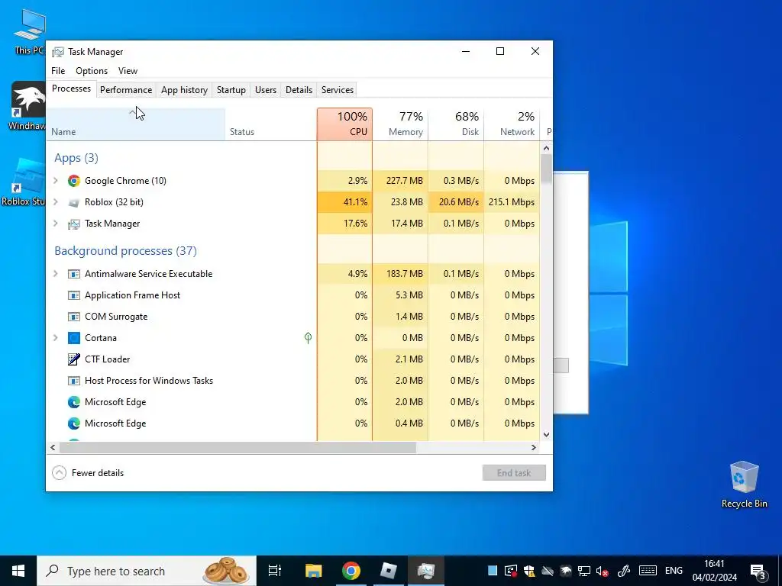Image resolution: width=782 pixels, height=586 pixels.
Task: Switch to Roblox in the taskbar
Action: coord(389,571)
